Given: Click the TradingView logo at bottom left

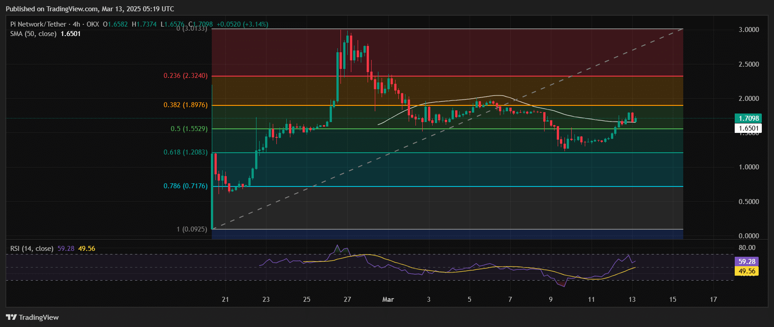Looking at the screenshot, I should tap(32, 317).
